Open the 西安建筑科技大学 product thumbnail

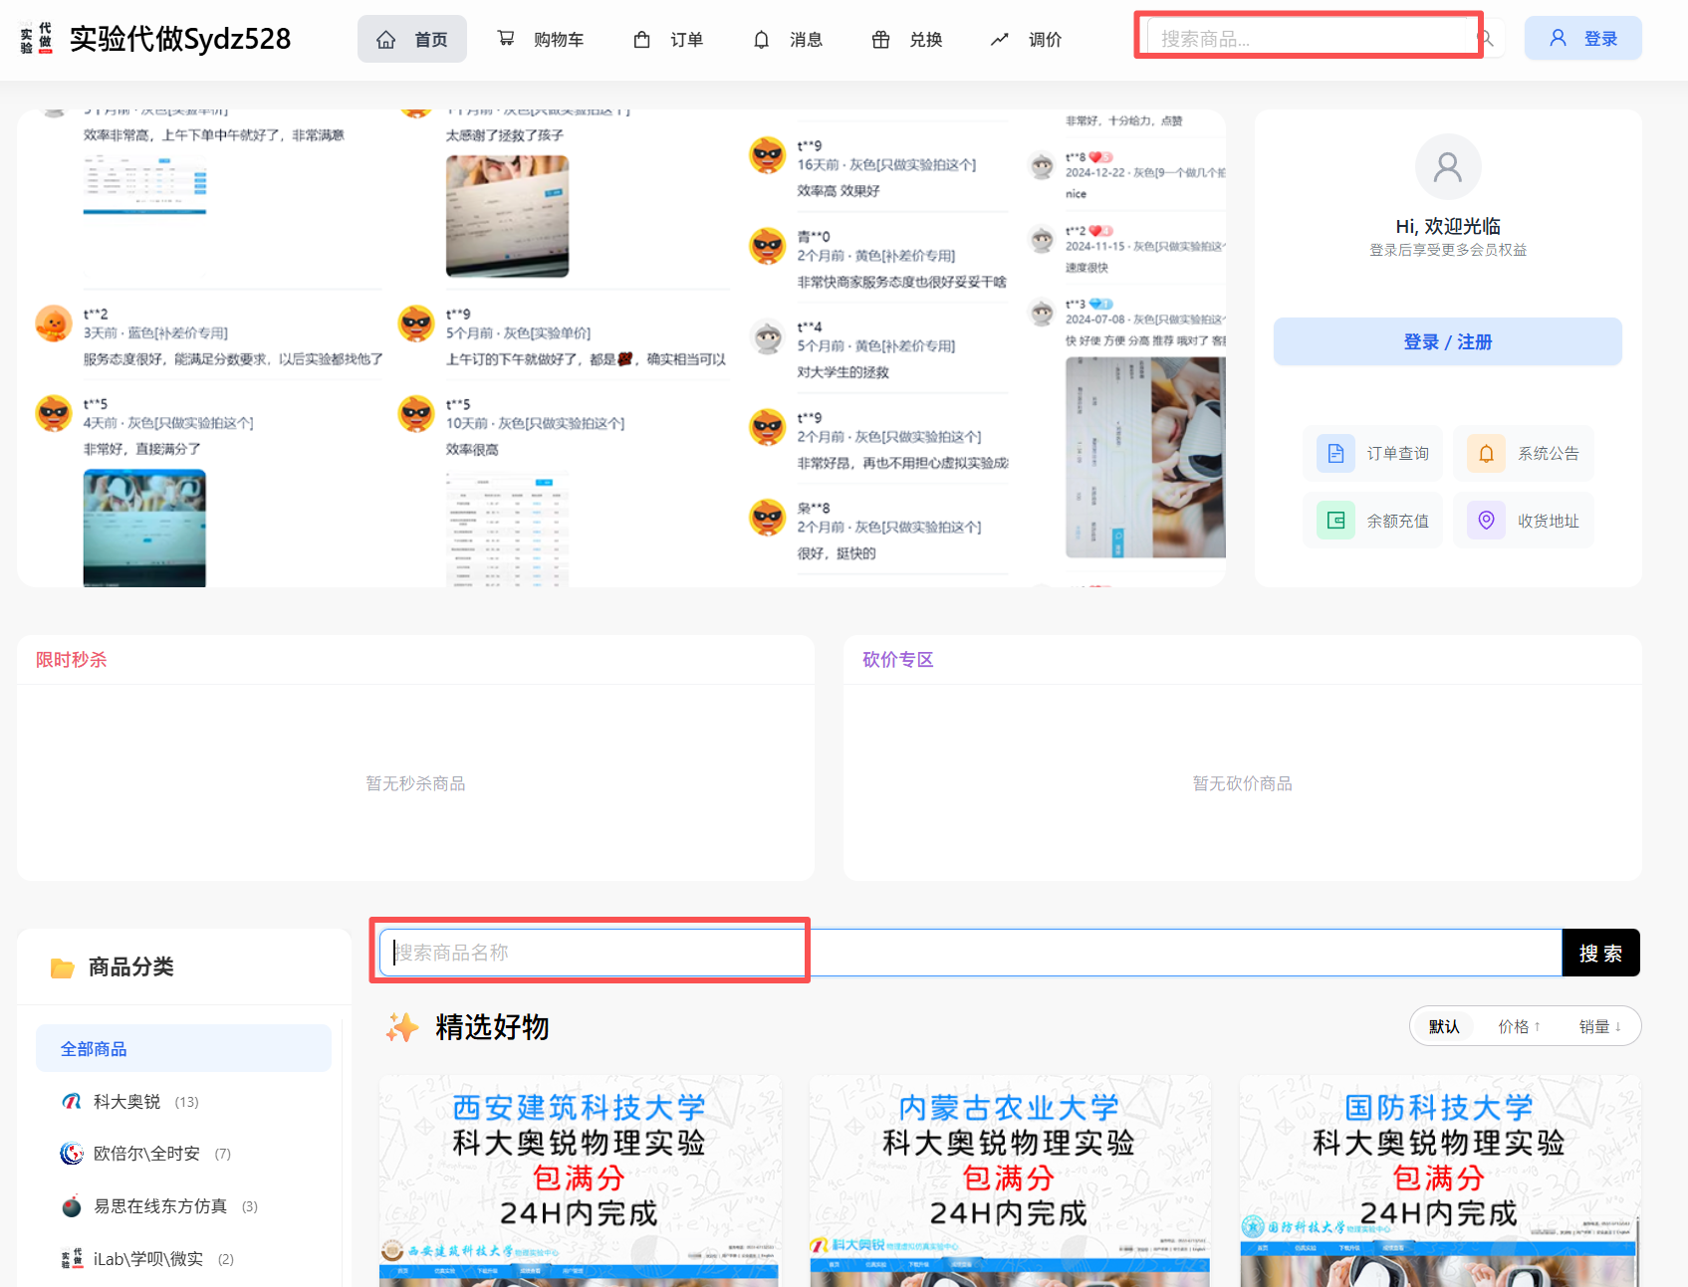coord(580,1180)
